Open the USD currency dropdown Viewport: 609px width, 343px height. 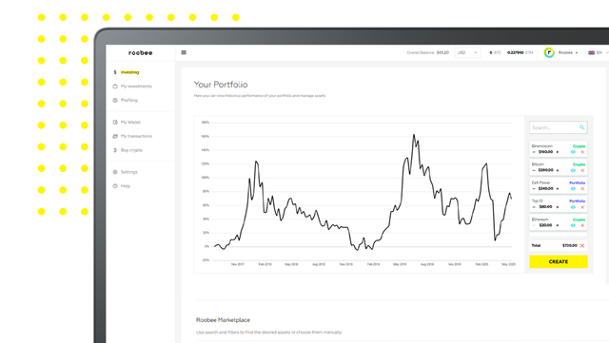click(x=467, y=52)
